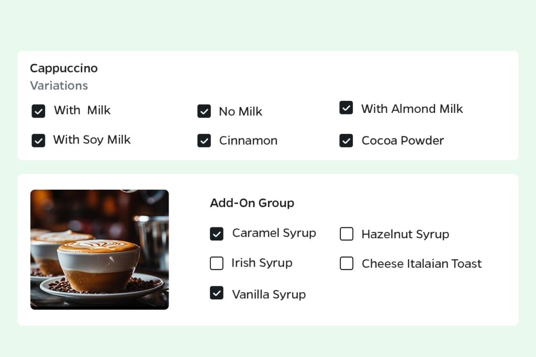
Task: Check the Irish Syrup checkbox
Action: tap(216, 263)
